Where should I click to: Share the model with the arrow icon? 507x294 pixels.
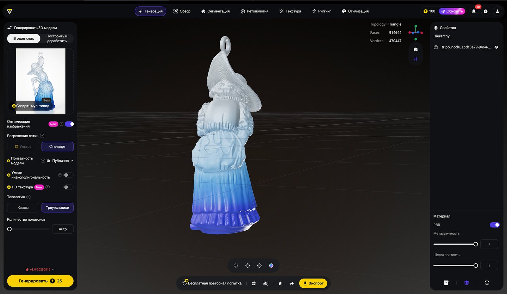coord(292,283)
